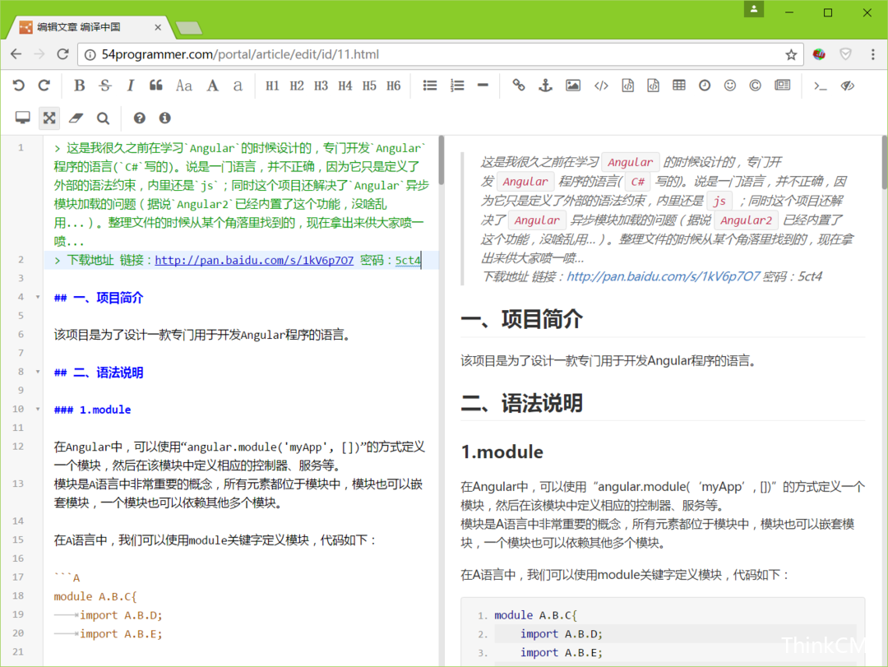
Task: Insert a horizontal rule line
Action: 483,86
